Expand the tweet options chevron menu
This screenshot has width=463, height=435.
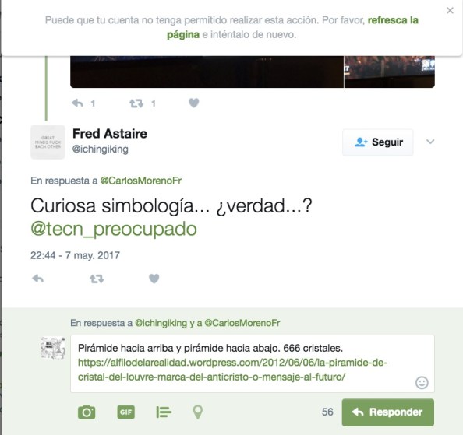pyautogui.click(x=430, y=142)
